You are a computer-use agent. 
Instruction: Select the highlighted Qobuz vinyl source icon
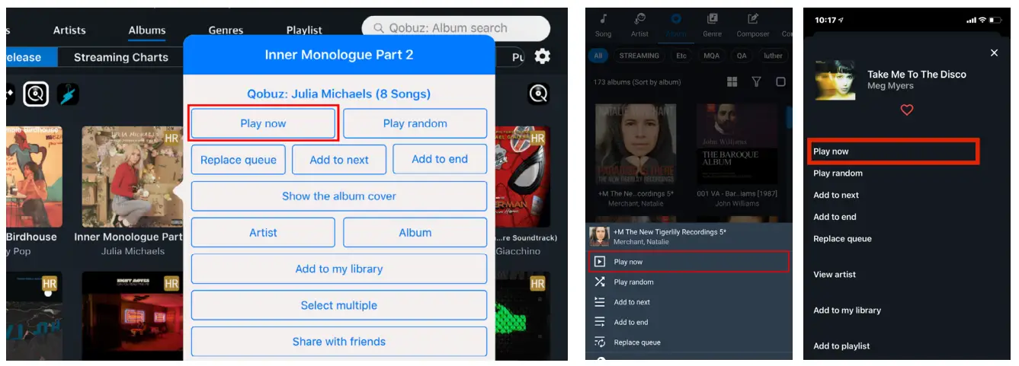coord(36,94)
